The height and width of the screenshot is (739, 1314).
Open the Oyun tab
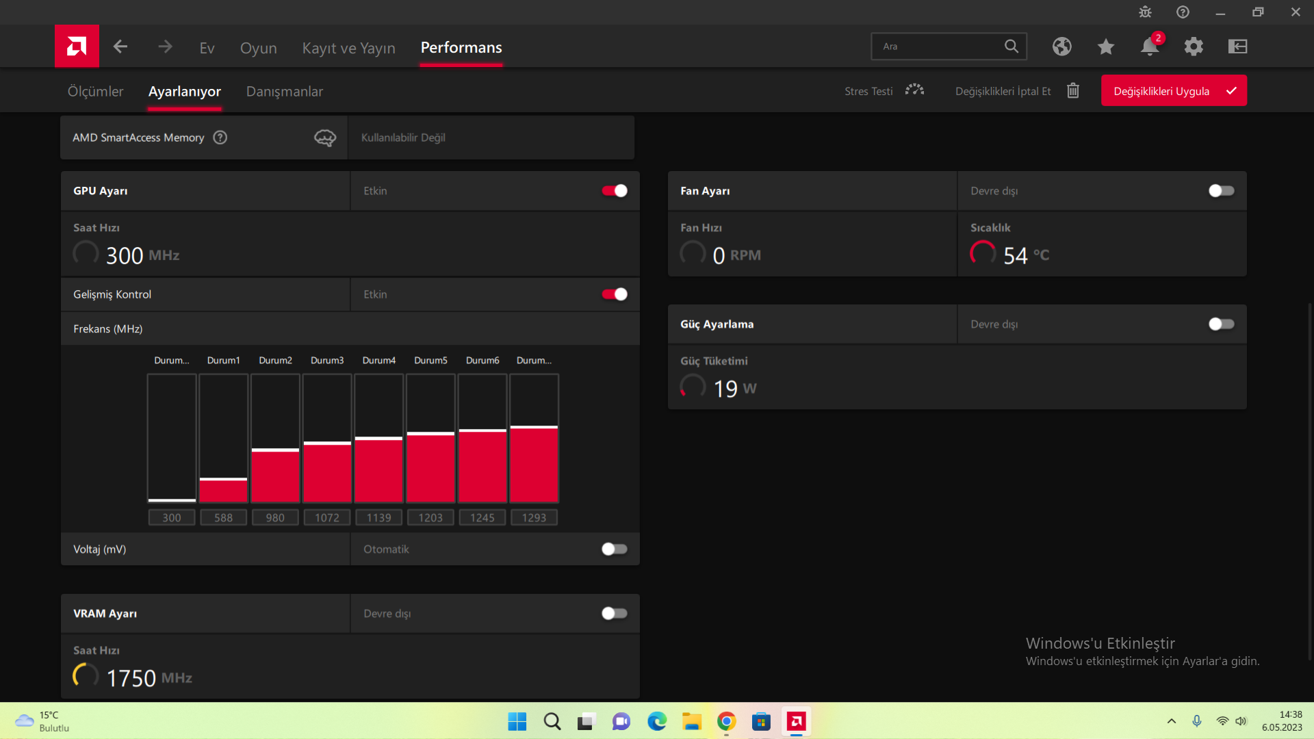(x=259, y=48)
